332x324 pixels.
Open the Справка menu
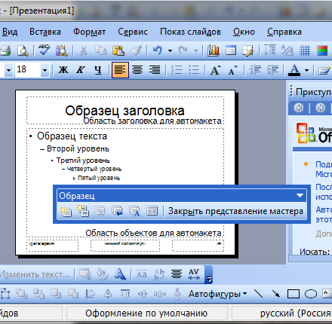click(284, 32)
